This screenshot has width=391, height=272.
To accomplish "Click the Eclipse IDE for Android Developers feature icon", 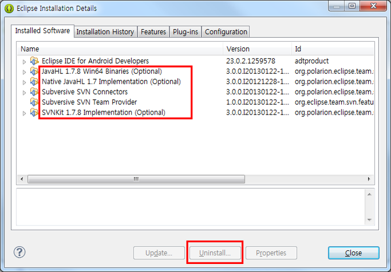I will coord(34,61).
